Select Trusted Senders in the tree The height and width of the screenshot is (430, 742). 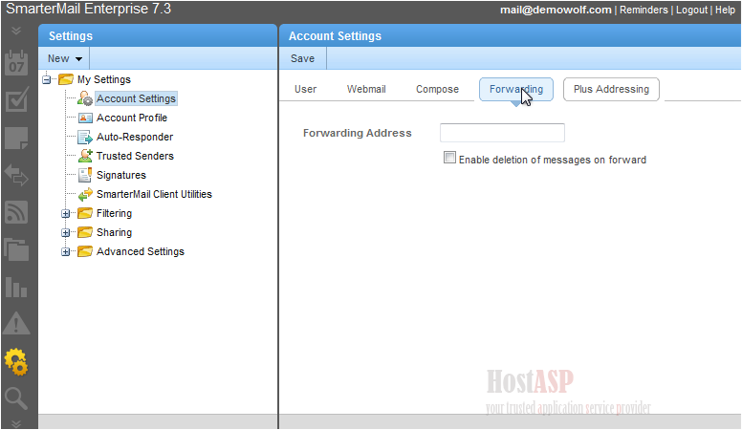point(135,156)
